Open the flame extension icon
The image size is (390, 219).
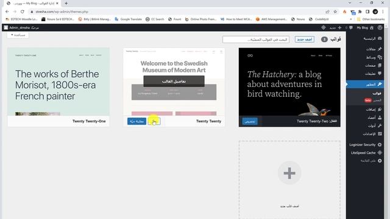[x=344, y=12]
